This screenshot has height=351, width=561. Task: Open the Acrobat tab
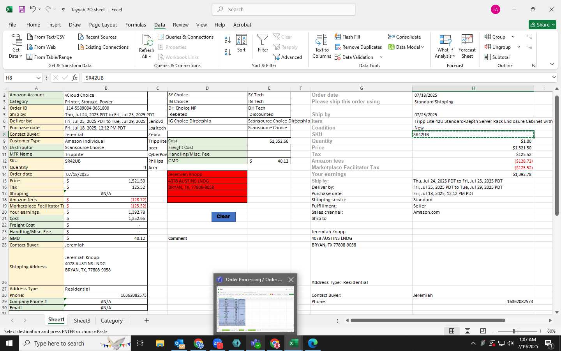(x=242, y=25)
